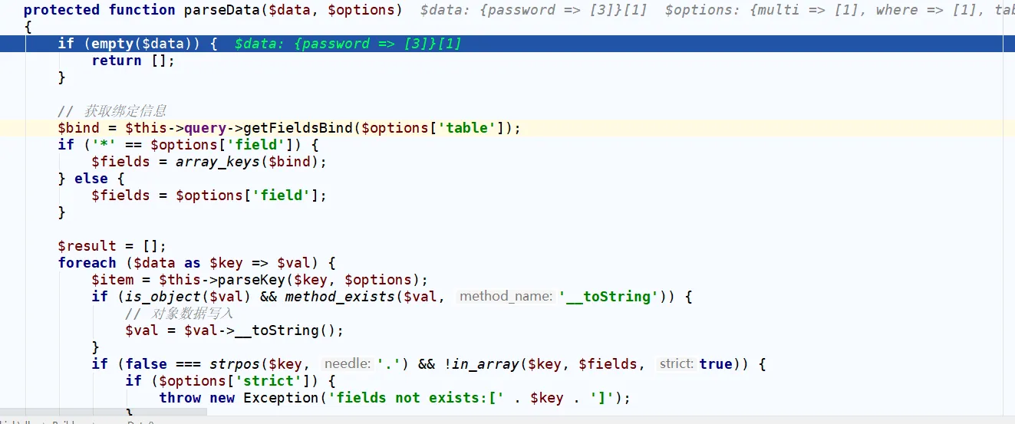Click the inline $data debug value on highlighted line
Image resolution: width=1015 pixels, height=424 pixels.
(x=348, y=44)
